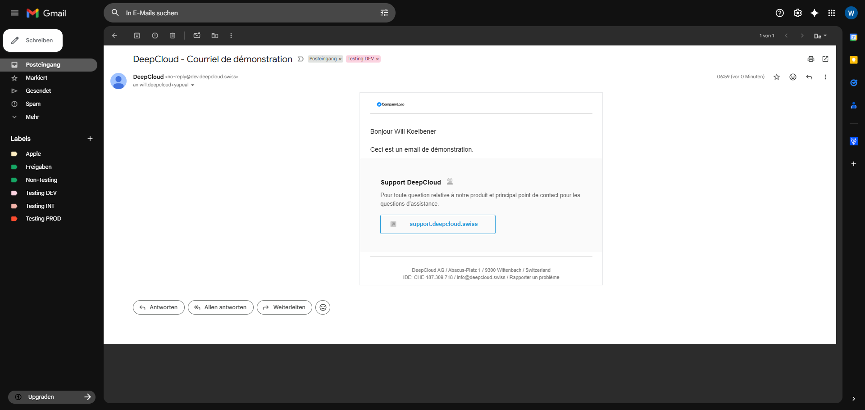Toggle the importance marker beside the subject
The image size is (865, 410).
click(x=300, y=59)
